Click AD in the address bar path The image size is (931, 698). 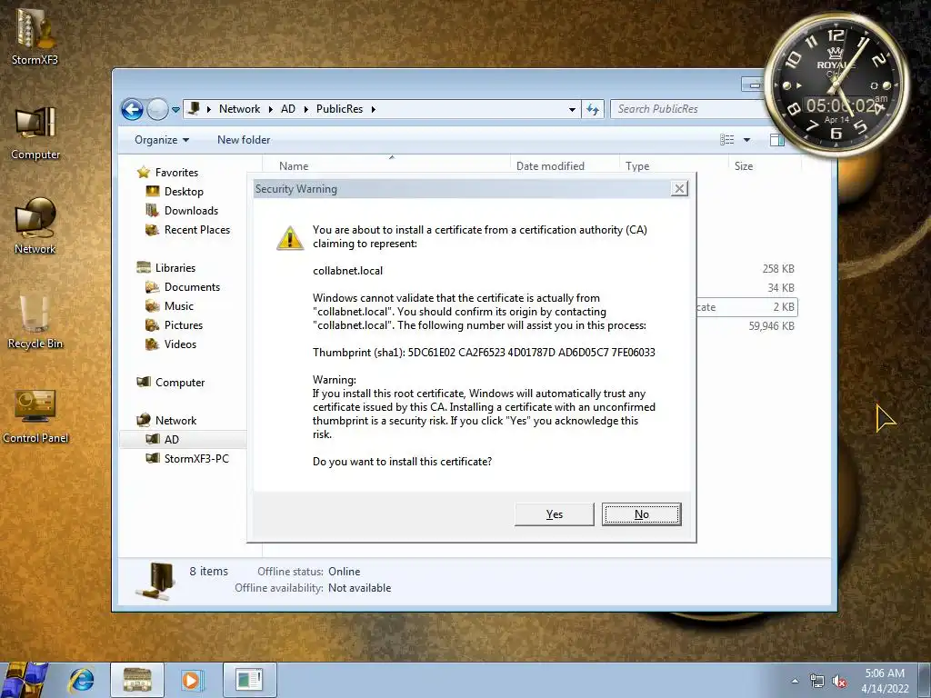coord(288,109)
